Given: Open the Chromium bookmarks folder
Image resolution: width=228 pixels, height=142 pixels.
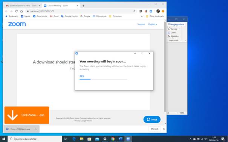Looking at the screenshot, I should coord(115,16).
